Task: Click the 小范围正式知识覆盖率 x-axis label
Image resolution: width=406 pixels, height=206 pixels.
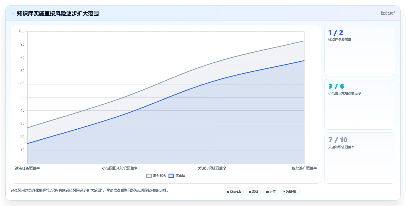Action: pyautogui.click(x=120, y=168)
